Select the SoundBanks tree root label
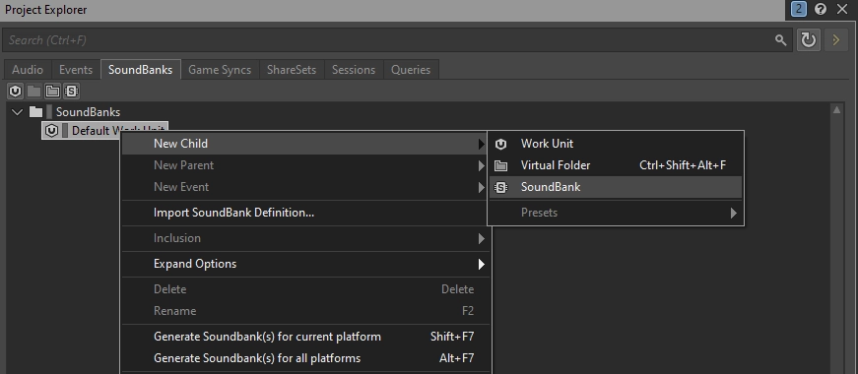The width and height of the screenshot is (858, 374). [88, 112]
